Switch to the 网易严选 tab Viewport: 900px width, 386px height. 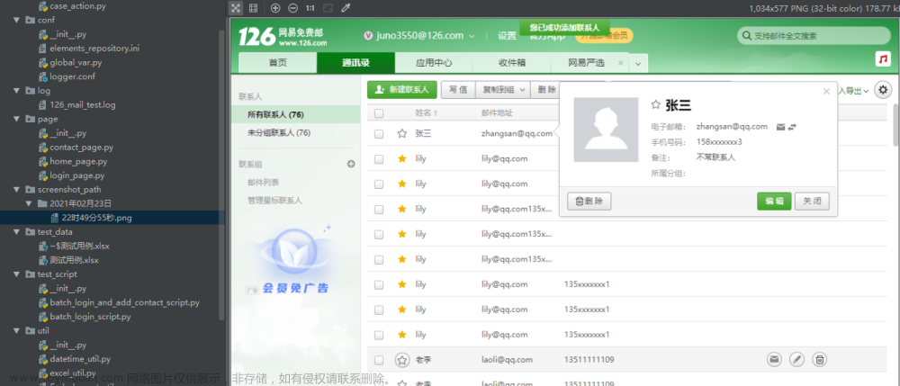click(587, 63)
